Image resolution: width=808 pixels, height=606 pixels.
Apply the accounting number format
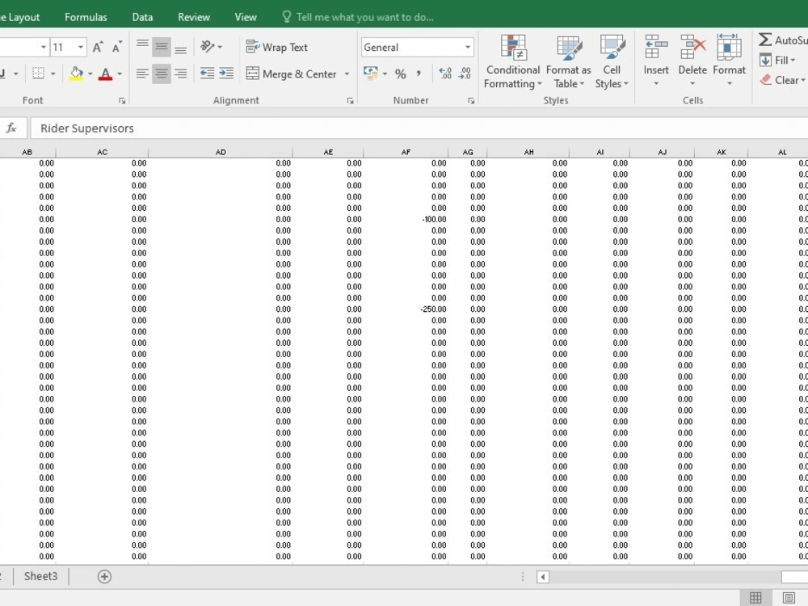point(371,74)
